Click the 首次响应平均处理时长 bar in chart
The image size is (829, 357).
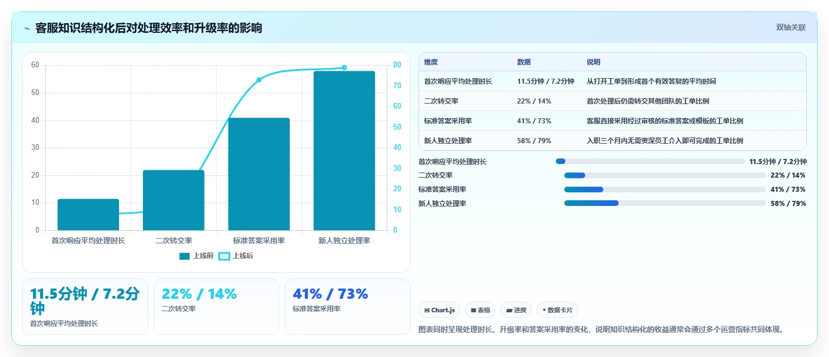click(x=88, y=214)
